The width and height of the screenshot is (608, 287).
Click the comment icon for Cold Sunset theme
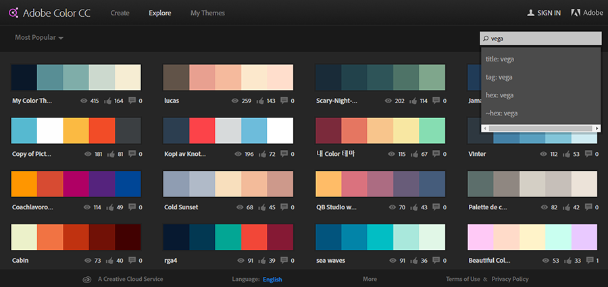coord(284,207)
